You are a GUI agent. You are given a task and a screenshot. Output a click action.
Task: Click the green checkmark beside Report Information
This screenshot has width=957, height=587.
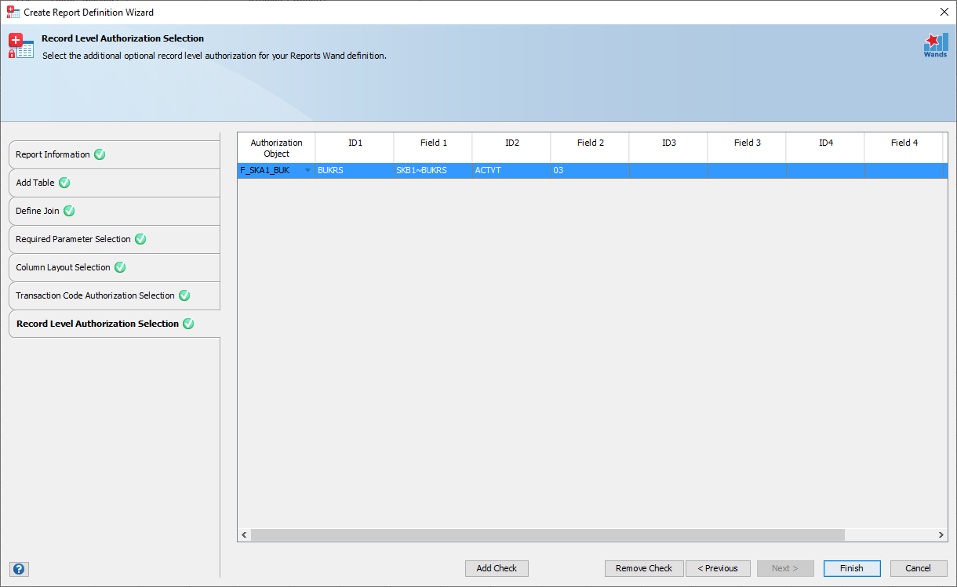click(x=99, y=154)
